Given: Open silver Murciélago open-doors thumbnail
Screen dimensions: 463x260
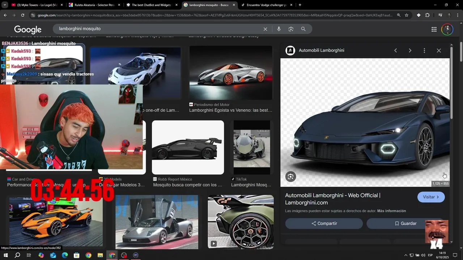Looking at the screenshot, I should click(x=157, y=222).
